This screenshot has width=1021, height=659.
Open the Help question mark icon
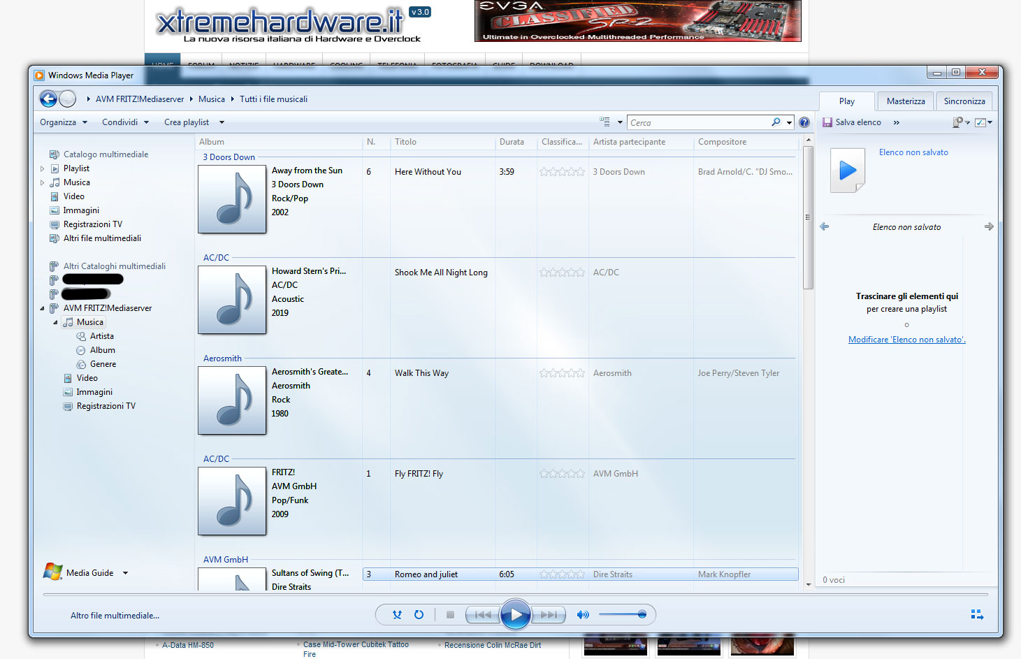804,122
